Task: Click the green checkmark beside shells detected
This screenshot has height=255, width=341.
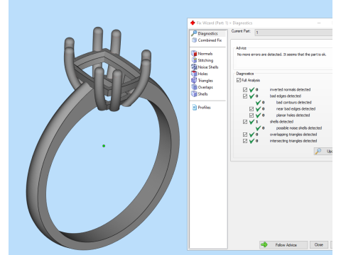Action: pos(251,122)
